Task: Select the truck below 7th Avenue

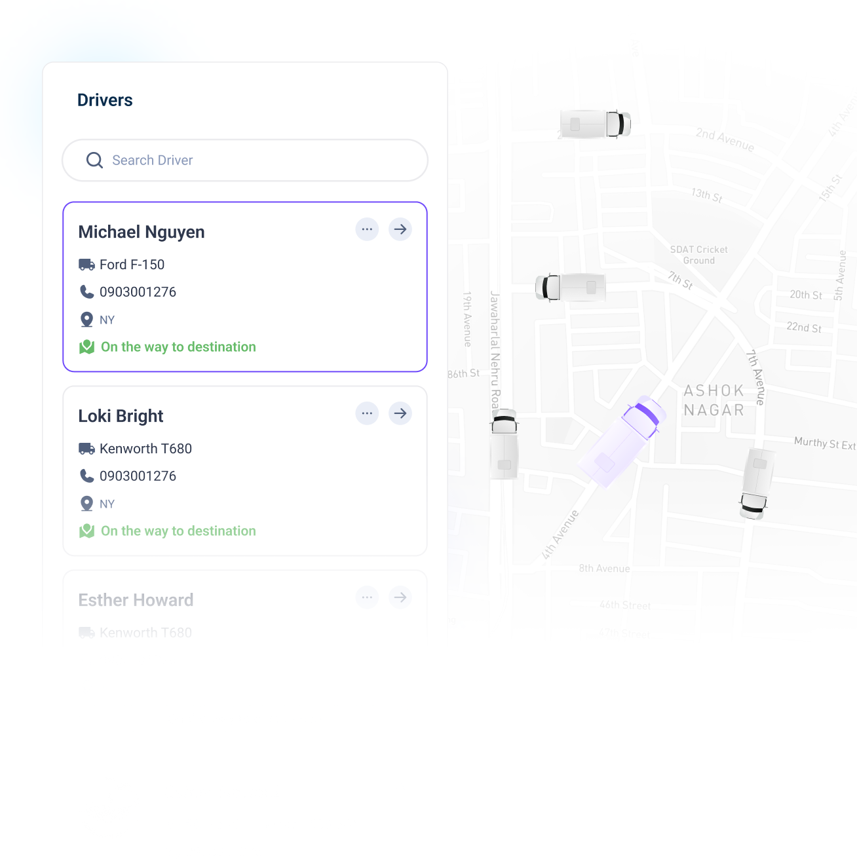Action: [757, 484]
